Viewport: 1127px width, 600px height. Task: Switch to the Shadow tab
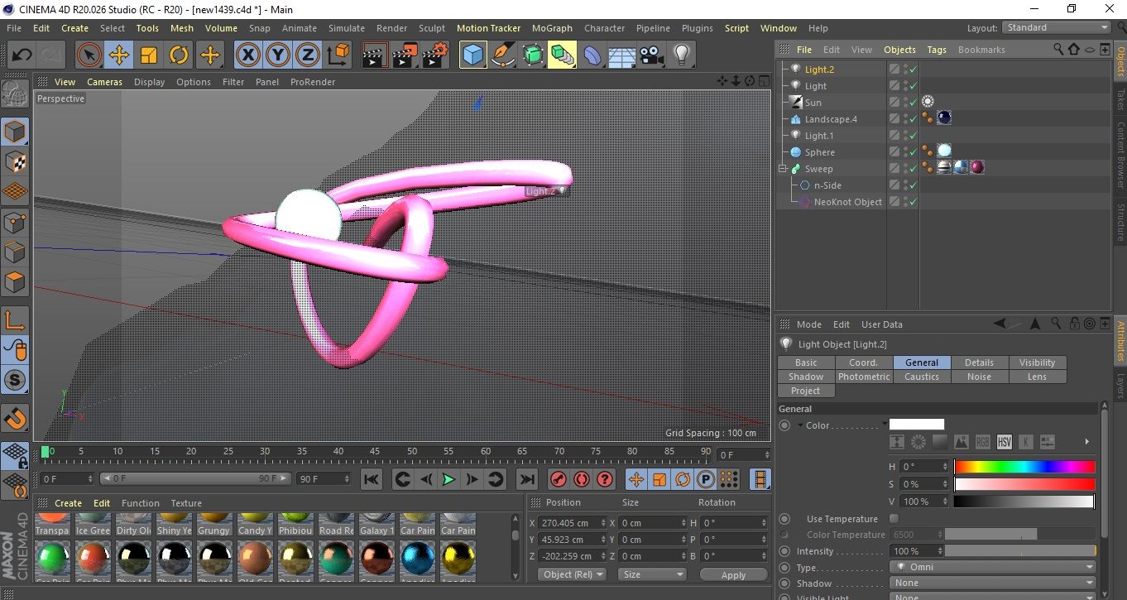coord(805,377)
